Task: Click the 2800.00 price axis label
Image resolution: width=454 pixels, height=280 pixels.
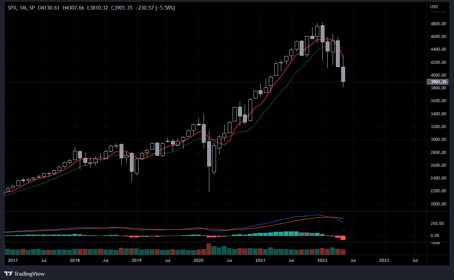Action: [438, 153]
